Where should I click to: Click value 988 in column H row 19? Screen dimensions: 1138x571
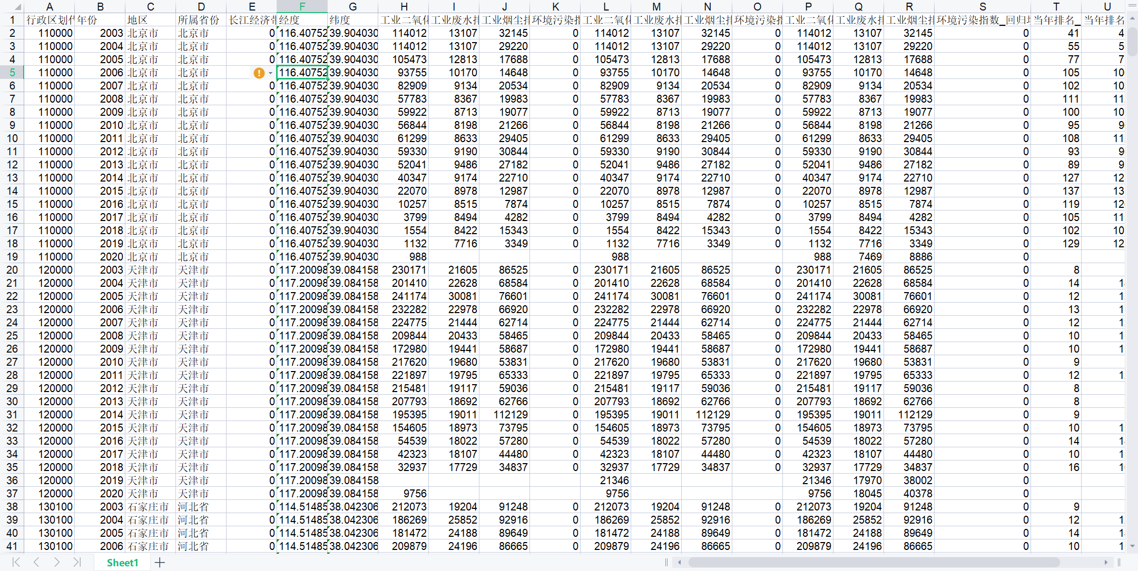click(404, 257)
